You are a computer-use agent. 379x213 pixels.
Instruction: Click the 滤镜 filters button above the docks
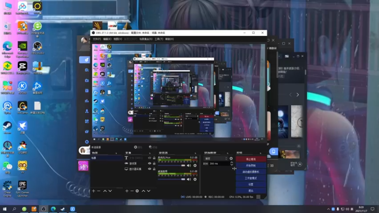(x=153, y=147)
